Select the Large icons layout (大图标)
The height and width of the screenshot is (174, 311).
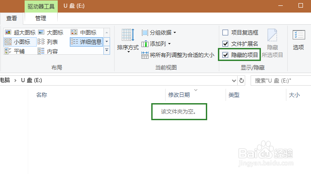51,32
